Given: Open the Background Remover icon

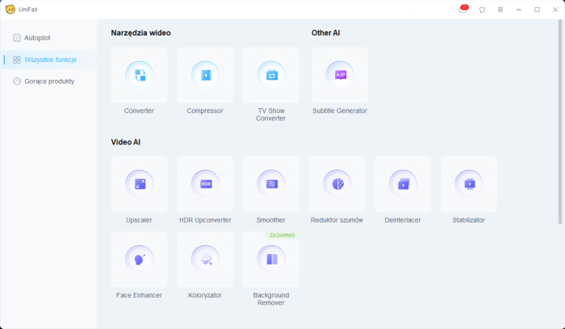Looking at the screenshot, I should click(271, 259).
